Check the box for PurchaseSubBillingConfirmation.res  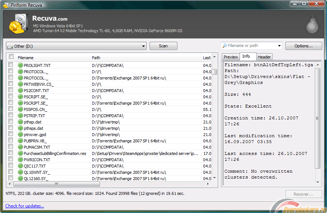(x=10, y=153)
